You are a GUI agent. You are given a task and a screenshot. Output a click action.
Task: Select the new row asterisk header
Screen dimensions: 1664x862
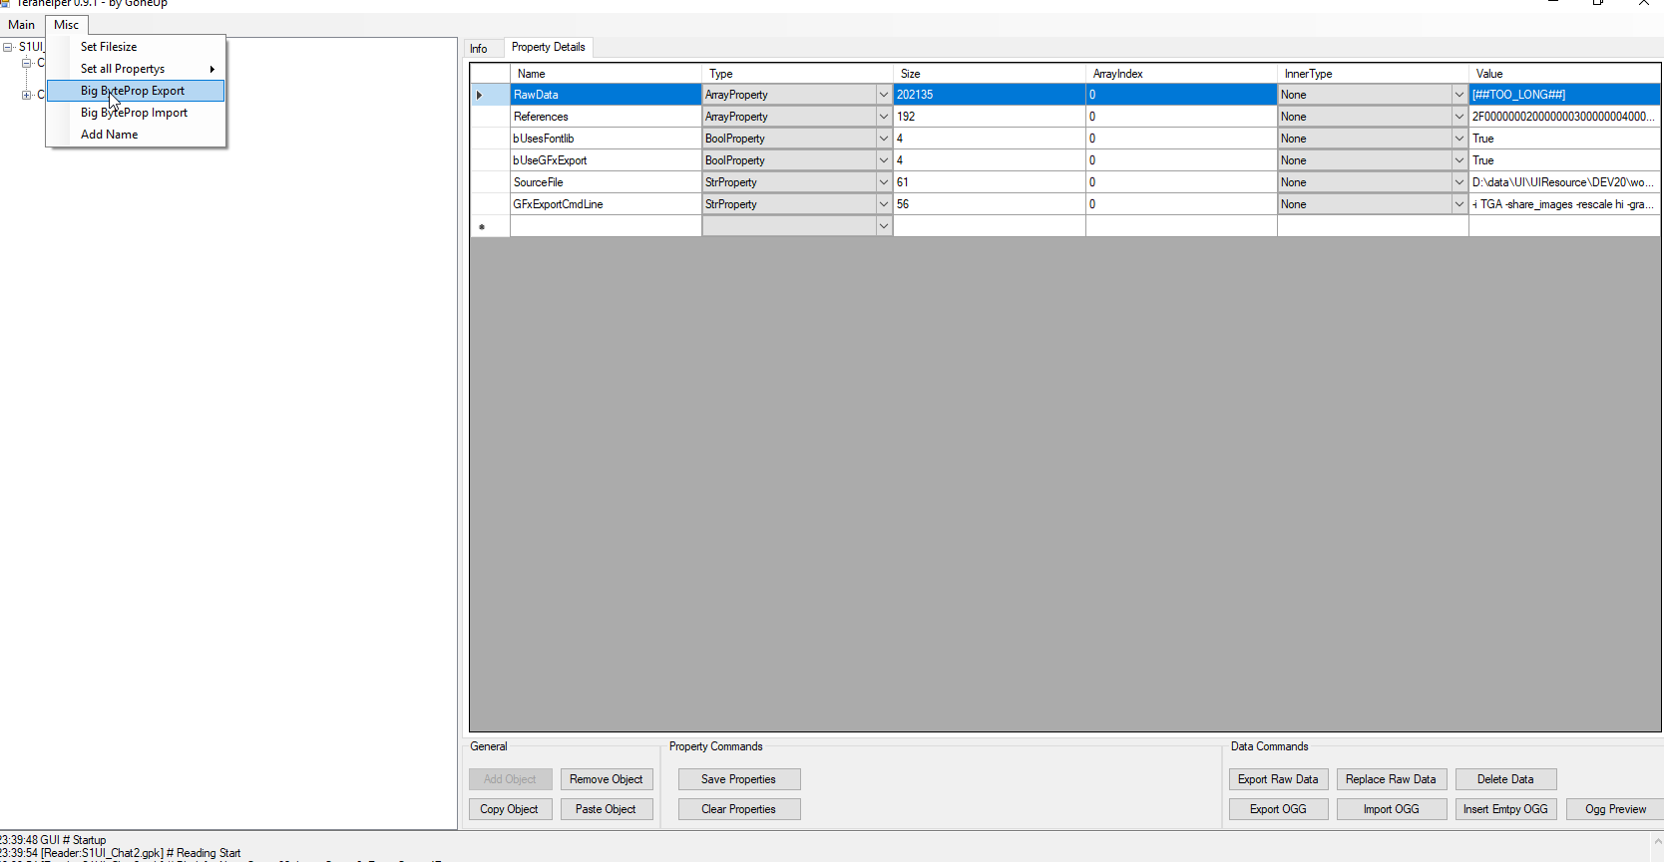490,226
